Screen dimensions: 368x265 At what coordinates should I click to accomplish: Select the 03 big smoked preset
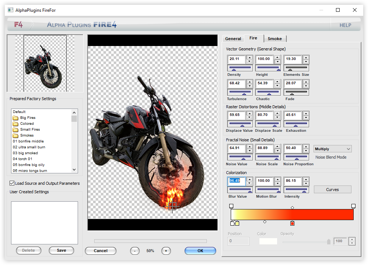tap(25, 153)
